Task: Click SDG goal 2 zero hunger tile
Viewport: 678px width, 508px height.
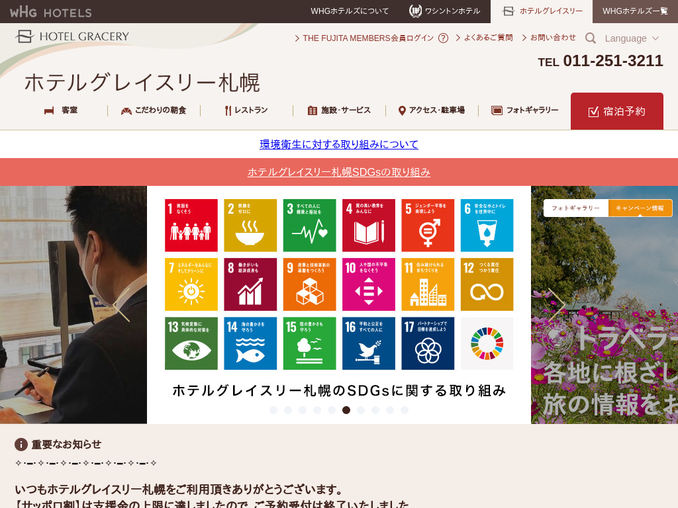Action: click(x=250, y=225)
